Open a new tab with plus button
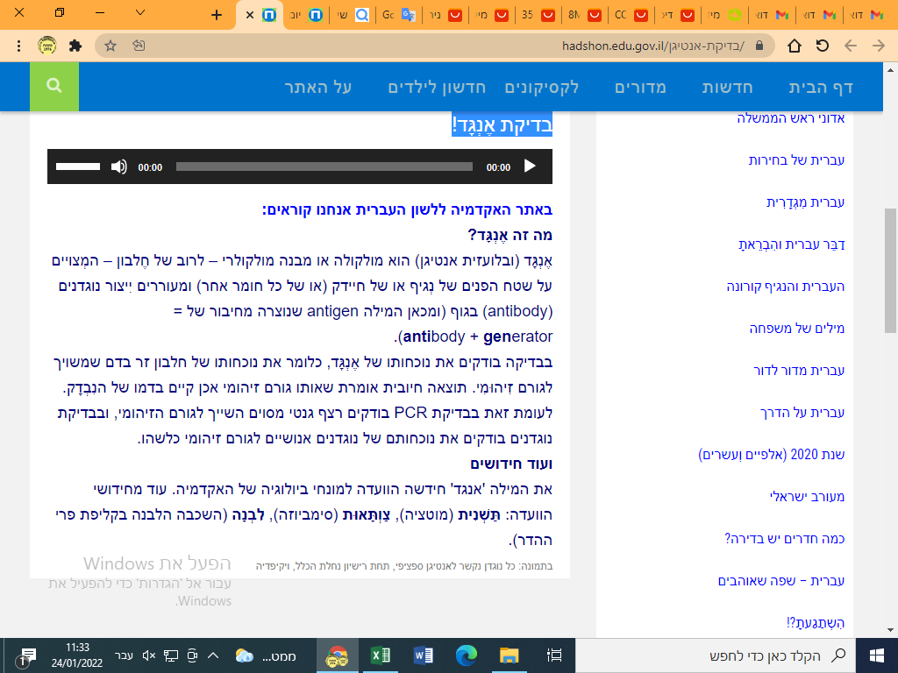The width and height of the screenshot is (898, 673). click(x=217, y=16)
